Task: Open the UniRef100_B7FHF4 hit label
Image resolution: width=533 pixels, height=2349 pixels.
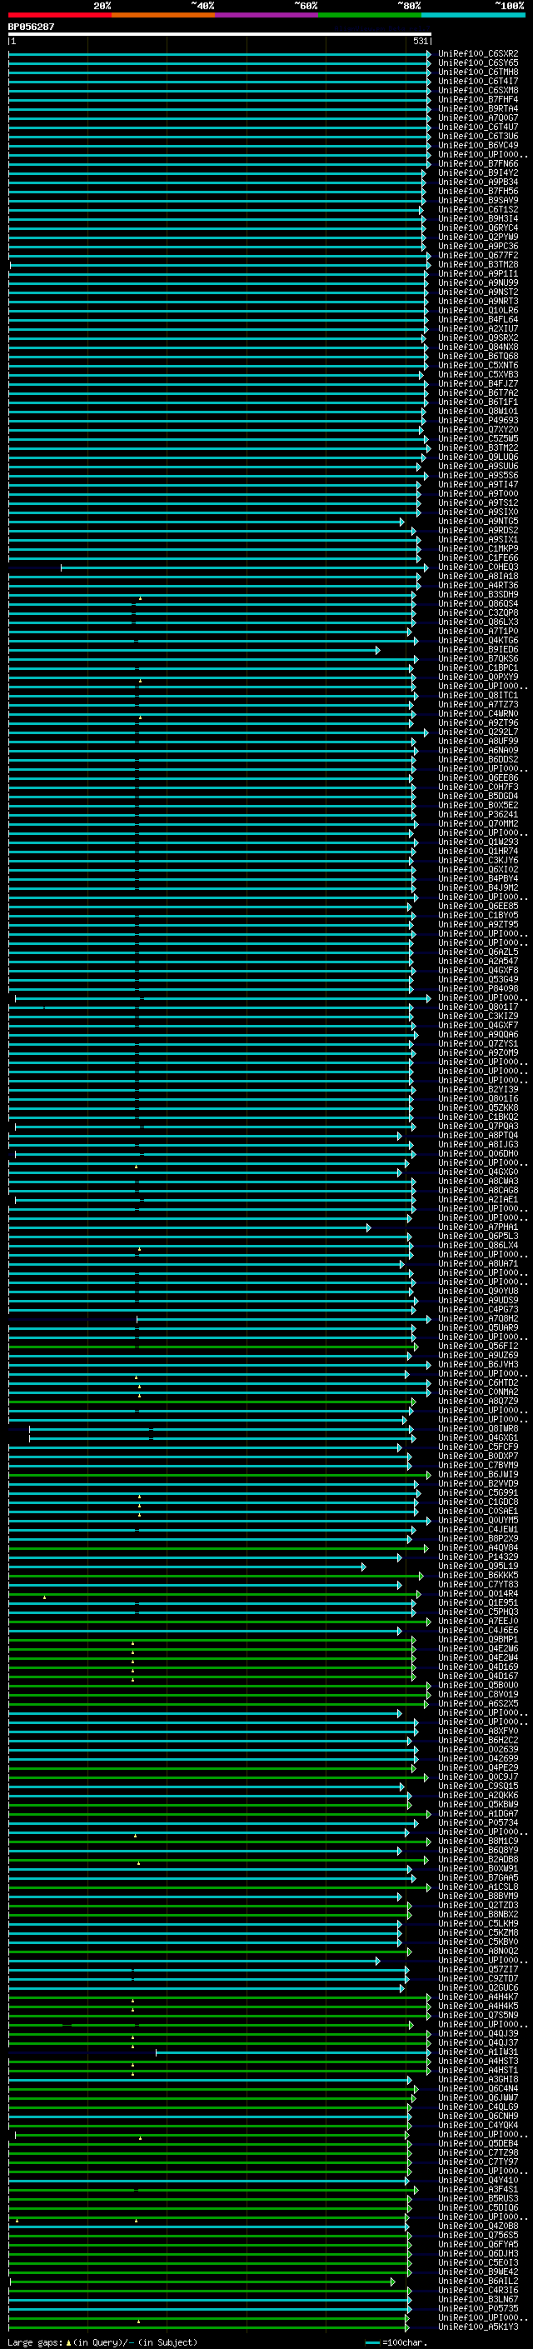Action: (478, 99)
